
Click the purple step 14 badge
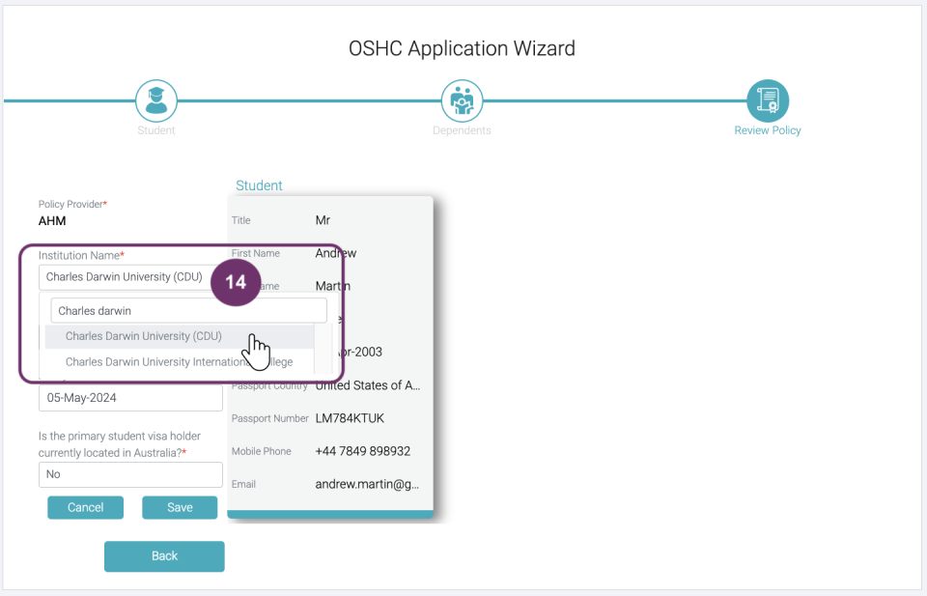[x=236, y=283]
